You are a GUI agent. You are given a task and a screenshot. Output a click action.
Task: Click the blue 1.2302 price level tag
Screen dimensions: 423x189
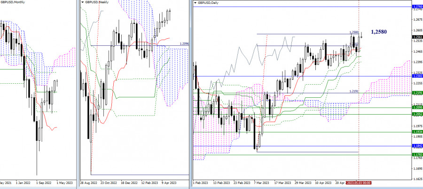click(417, 76)
